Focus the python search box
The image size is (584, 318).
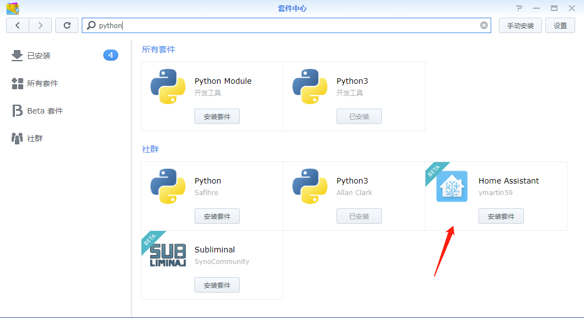click(286, 25)
